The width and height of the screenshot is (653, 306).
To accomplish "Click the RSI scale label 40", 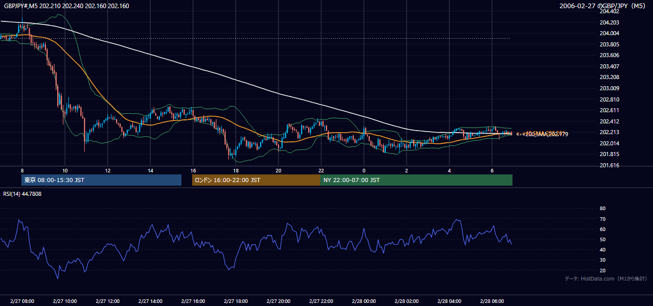I will point(602,249).
